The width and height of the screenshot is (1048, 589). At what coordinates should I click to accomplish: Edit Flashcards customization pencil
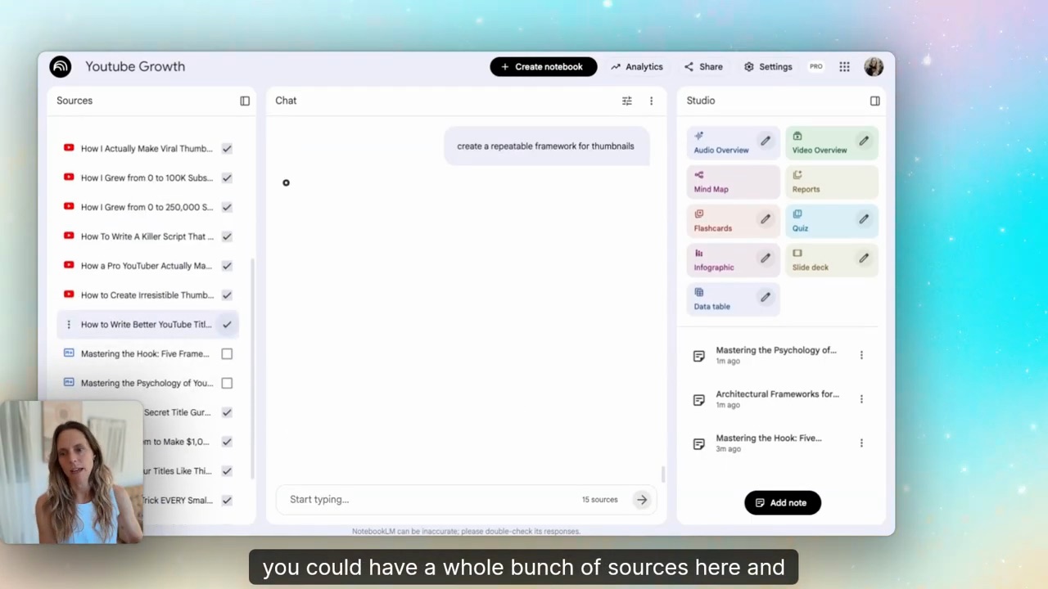click(766, 219)
